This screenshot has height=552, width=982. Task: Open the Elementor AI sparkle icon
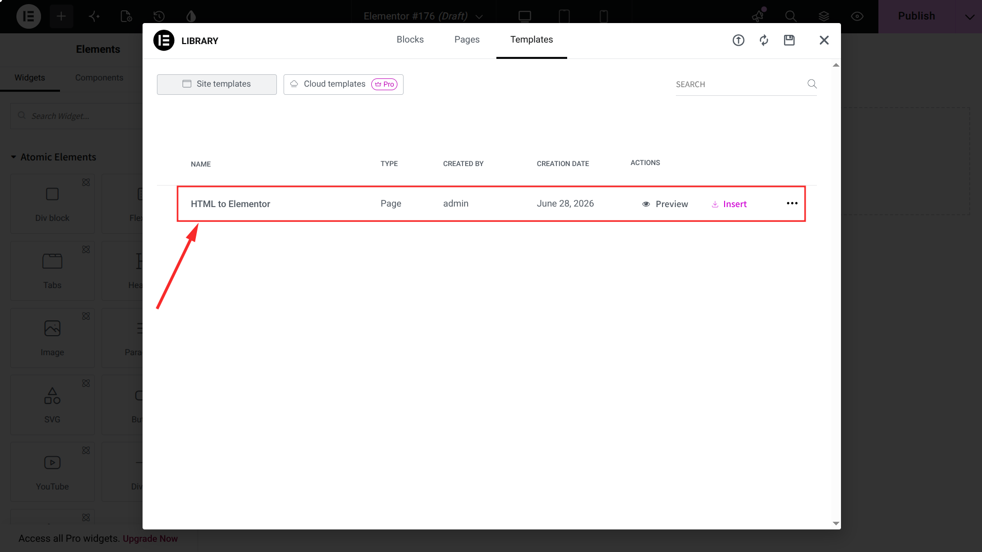click(94, 16)
